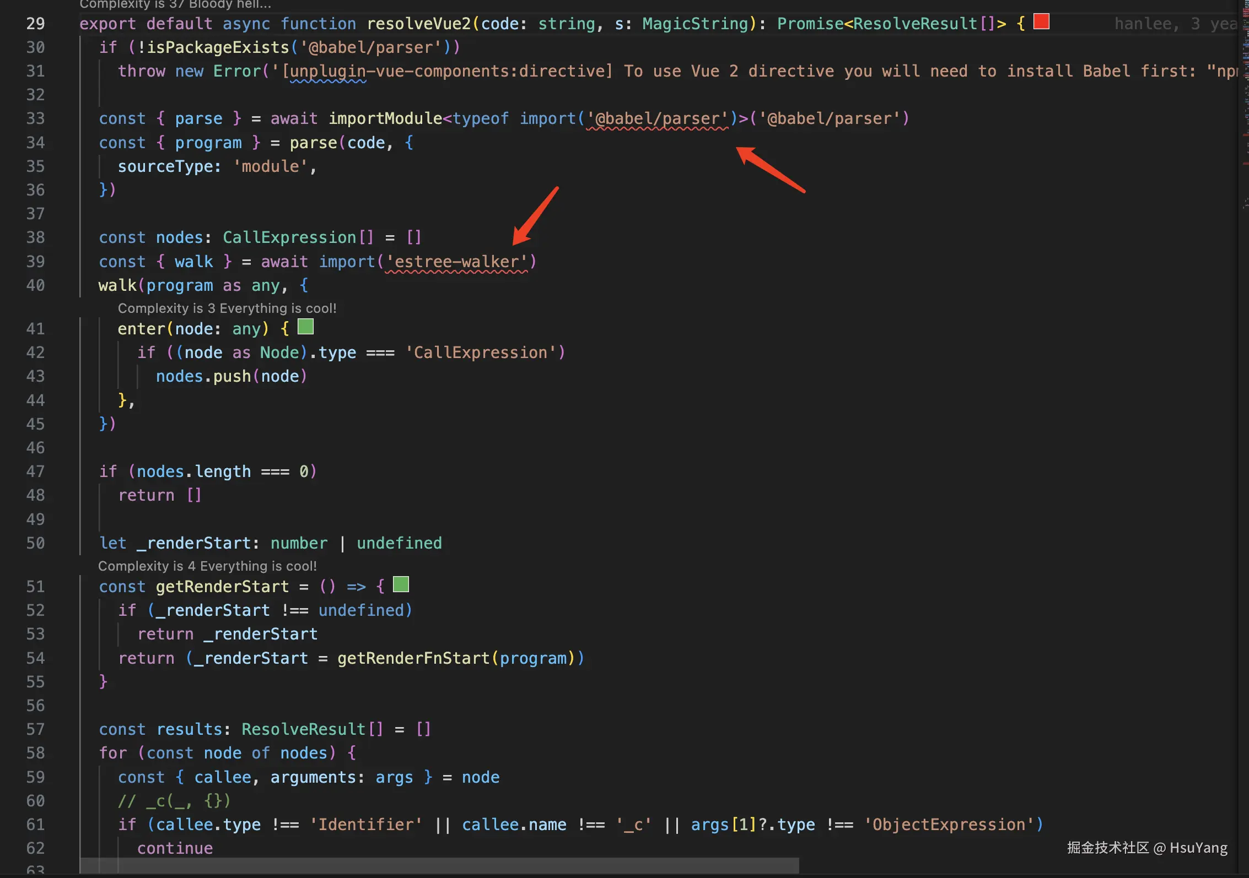Click the red complexity square on line 29
This screenshot has height=878, width=1249.
point(1041,22)
